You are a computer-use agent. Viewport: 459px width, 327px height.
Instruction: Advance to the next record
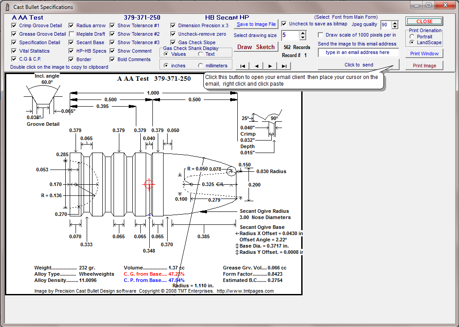point(270,66)
